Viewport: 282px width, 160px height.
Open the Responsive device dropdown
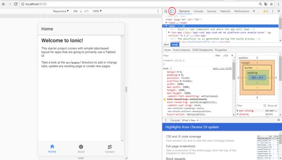pyautogui.click(x=61, y=11)
